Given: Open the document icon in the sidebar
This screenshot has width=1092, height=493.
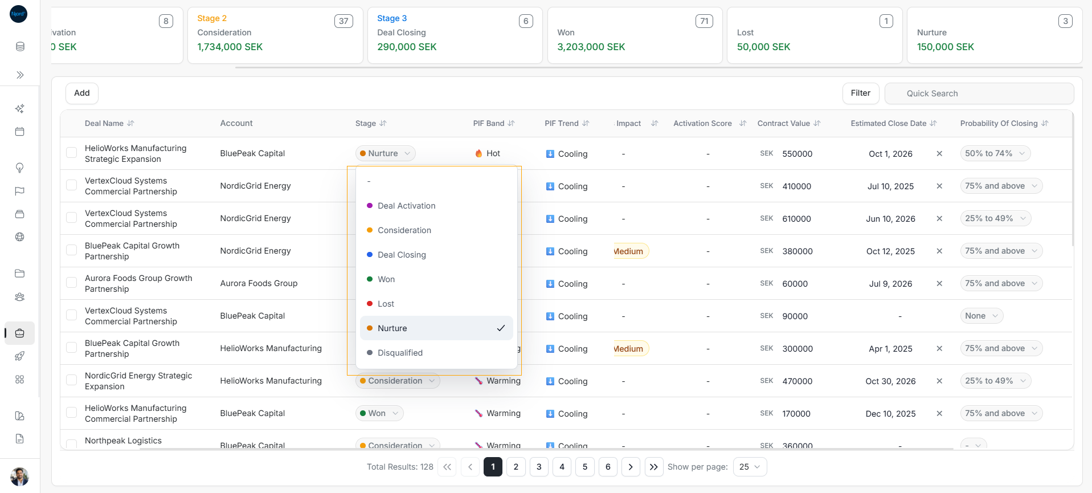Looking at the screenshot, I should (20, 439).
